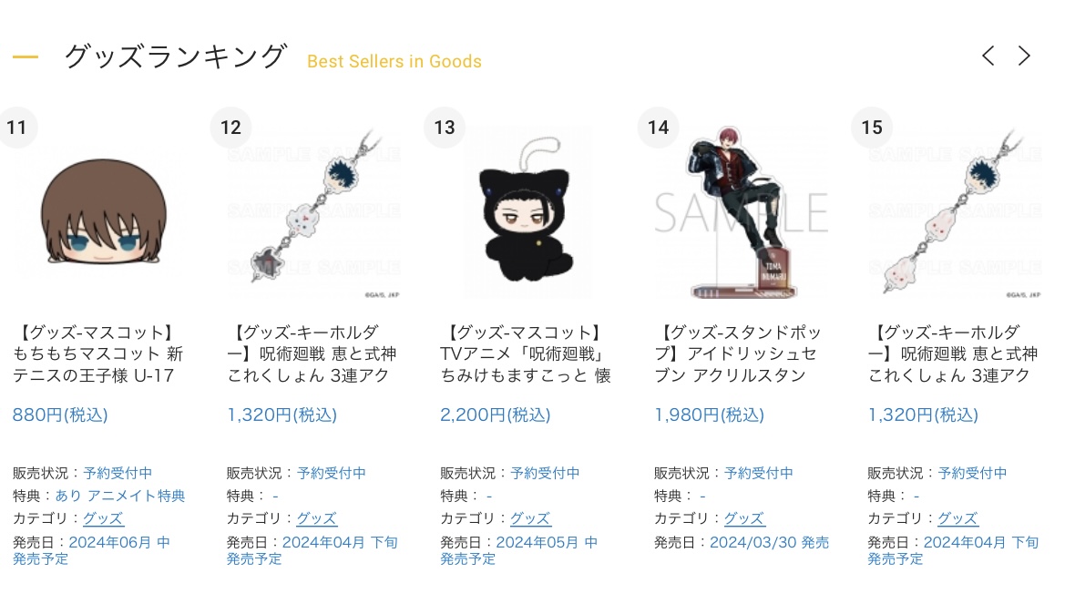The width and height of the screenshot is (1075, 594).
Task: Open rank 13 Chimikemo mascot title
Action: [526, 353]
